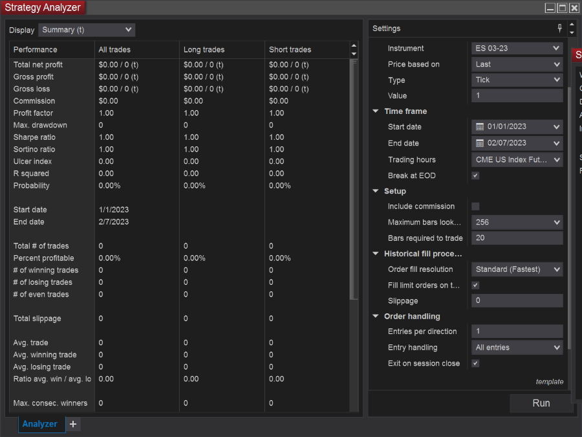
Task: Open Entry handling dropdown
Action: tap(517, 348)
